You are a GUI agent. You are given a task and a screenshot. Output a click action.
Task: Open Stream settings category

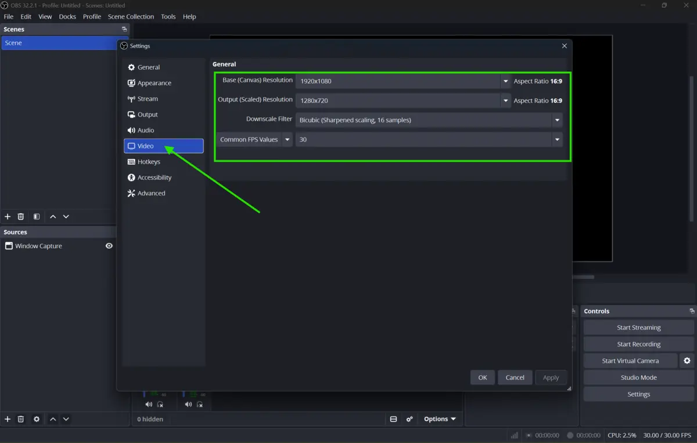(164, 99)
